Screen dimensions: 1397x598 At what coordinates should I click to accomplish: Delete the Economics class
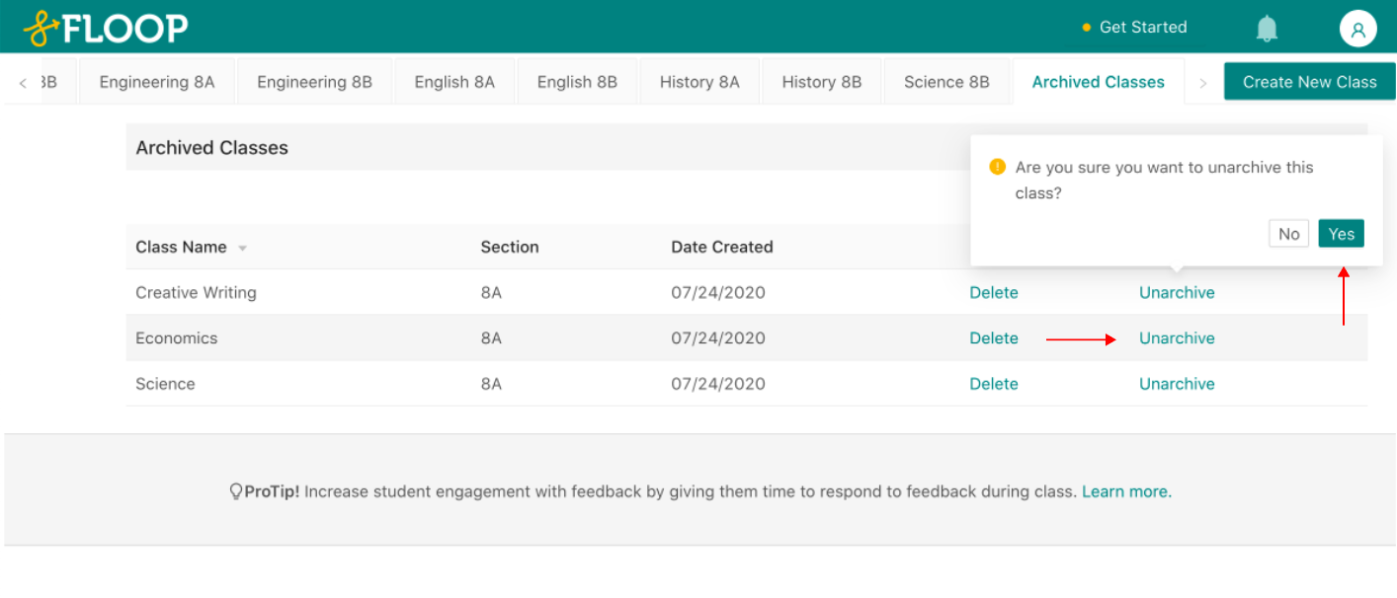[994, 338]
